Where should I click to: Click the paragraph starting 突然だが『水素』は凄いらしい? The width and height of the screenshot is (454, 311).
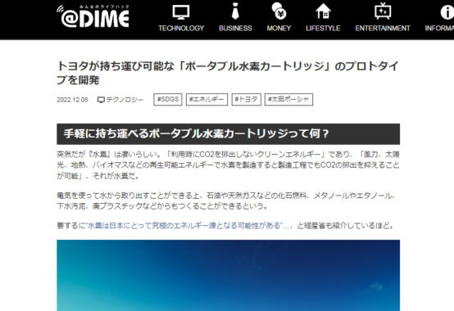coord(228,165)
